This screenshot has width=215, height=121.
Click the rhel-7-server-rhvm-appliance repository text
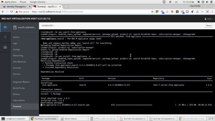click(x=169, y=85)
